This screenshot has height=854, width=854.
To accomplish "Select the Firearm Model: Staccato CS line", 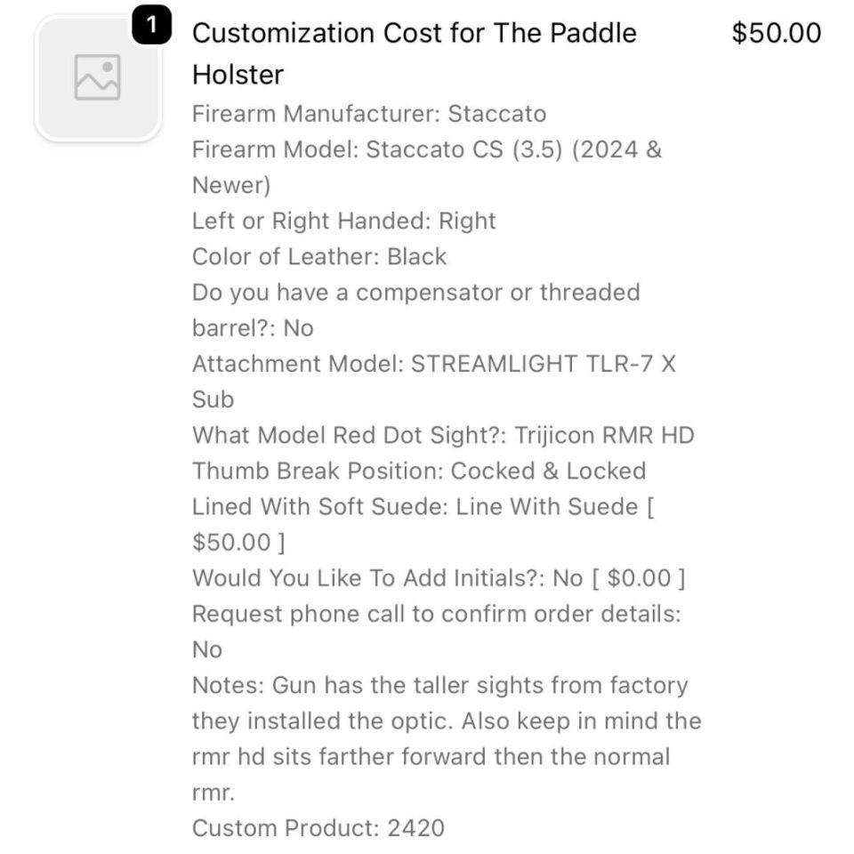I will 426,149.
